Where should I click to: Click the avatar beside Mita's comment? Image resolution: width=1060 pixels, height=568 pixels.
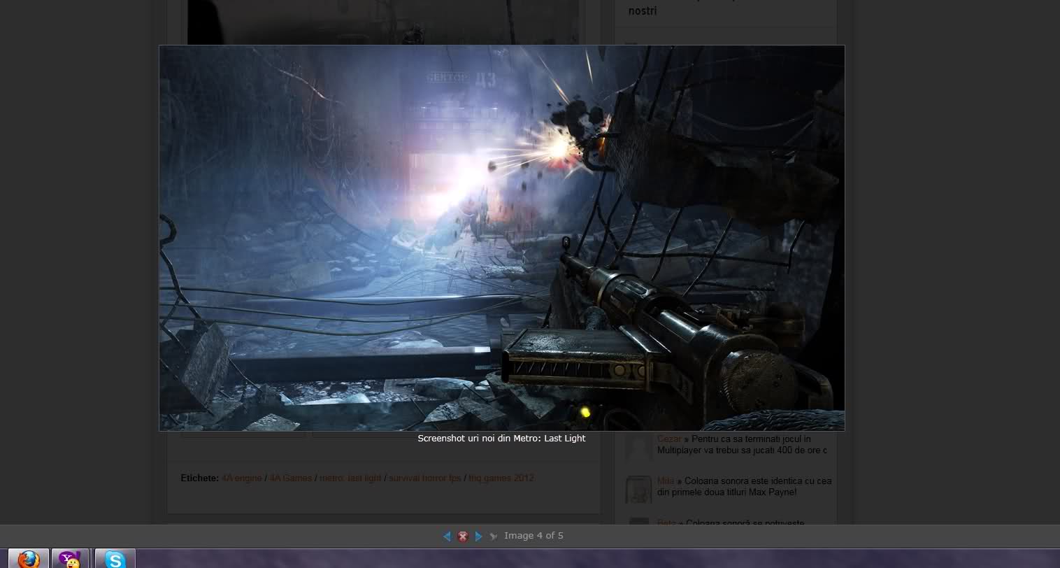(x=638, y=489)
